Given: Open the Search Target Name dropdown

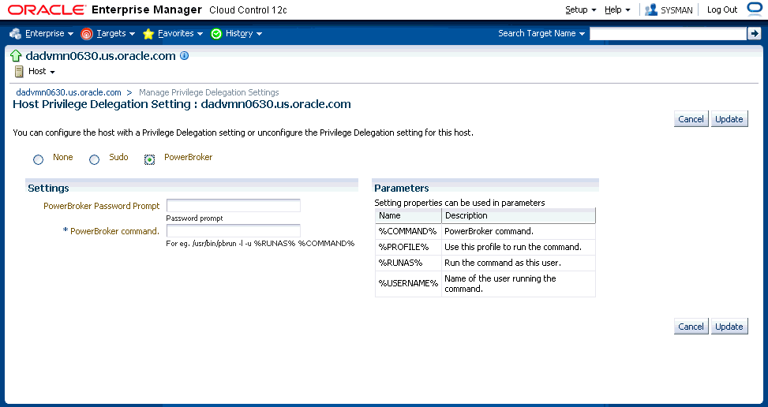Looking at the screenshot, I should (541, 33).
